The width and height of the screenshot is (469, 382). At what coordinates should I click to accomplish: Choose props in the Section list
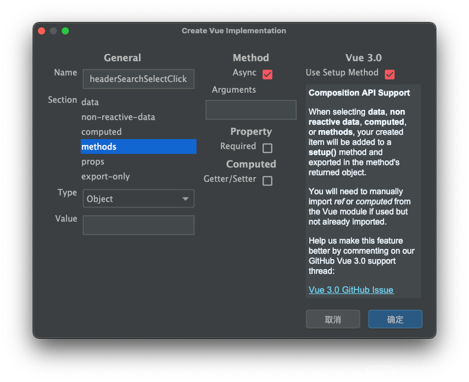138,162
